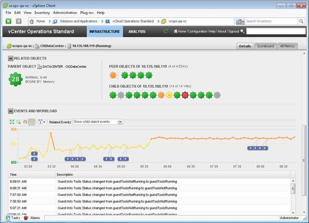Click the Configuration link
Screen dimensions: 309x223
pos(197,31)
